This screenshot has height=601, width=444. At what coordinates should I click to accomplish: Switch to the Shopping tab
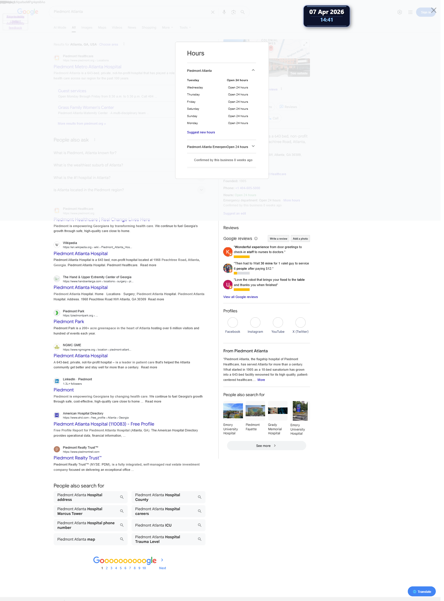coord(149,27)
